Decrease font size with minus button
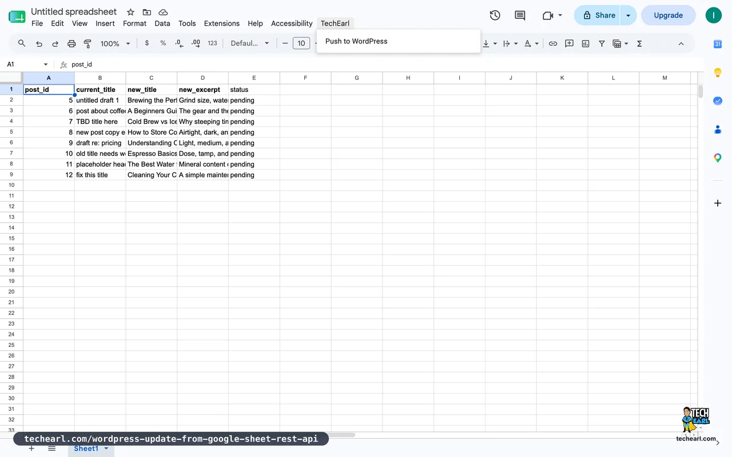The height and width of the screenshot is (457, 732). 285,43
